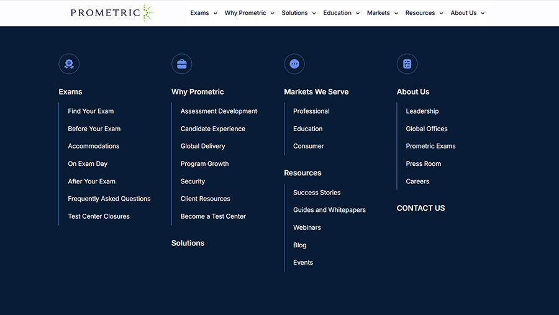
Task: Expand the Resources dropdown in navigation bar
Action: click(424, 13)
